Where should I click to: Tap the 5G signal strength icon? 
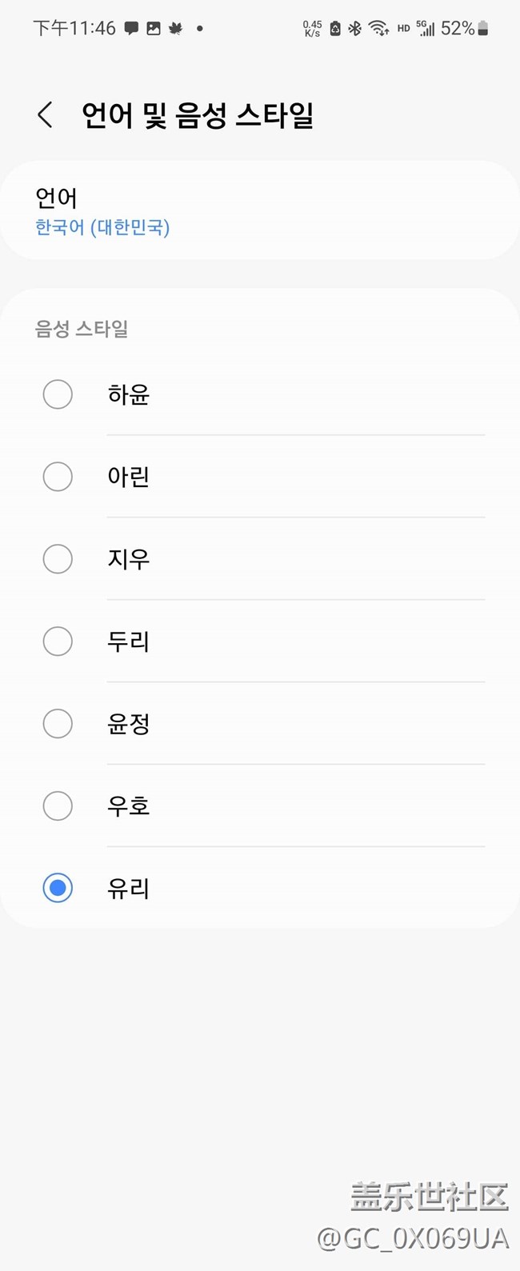pyautogui.click(x=426, y=29)
